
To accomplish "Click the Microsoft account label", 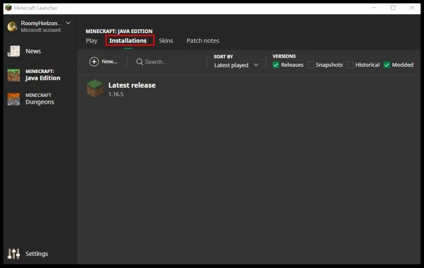I will pos(41,30).
